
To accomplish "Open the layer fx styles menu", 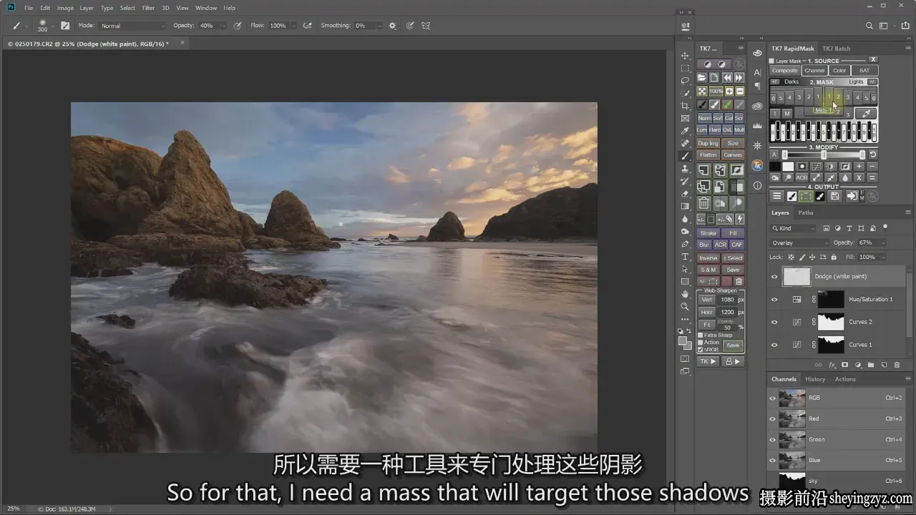I will [832, 365].
